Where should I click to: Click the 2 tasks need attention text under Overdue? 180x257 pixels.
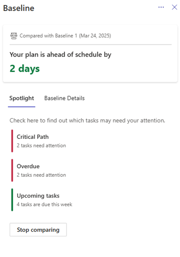pos(41,175)
